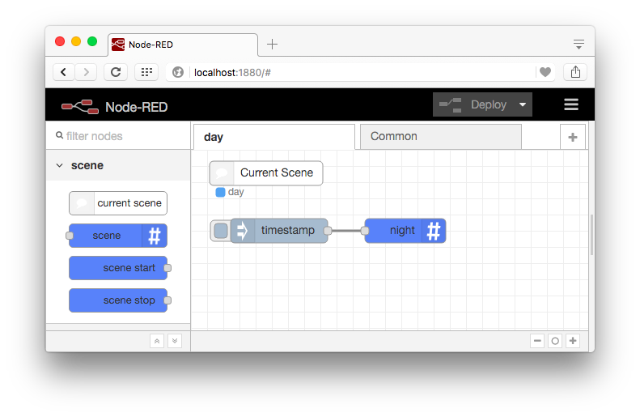Screen dimensions: 640x417
Task: Click the Node-RED logo in header
Action: pos(80,107)
